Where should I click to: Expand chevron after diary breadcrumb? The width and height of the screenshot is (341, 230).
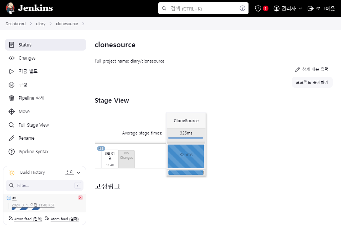click(50, 24)
